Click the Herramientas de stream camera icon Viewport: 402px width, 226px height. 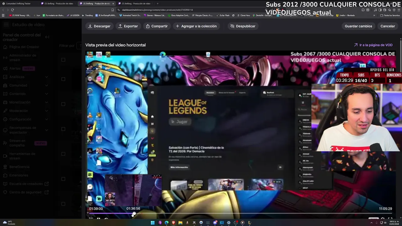[x=5, y=156]
